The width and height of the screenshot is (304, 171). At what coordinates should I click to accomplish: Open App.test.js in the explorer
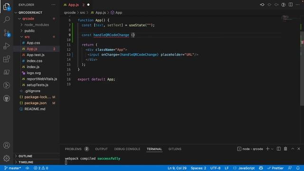pyautogui.click(x=36, y=55)
